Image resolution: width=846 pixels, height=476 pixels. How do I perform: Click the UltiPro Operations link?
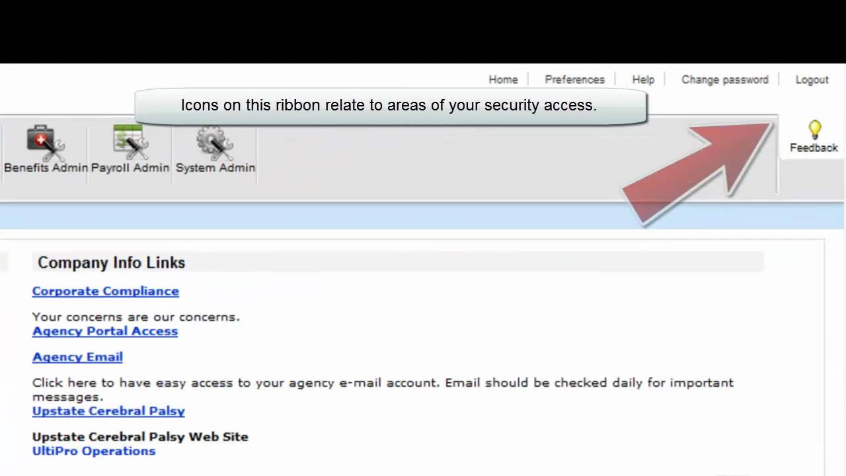(94, 451)
